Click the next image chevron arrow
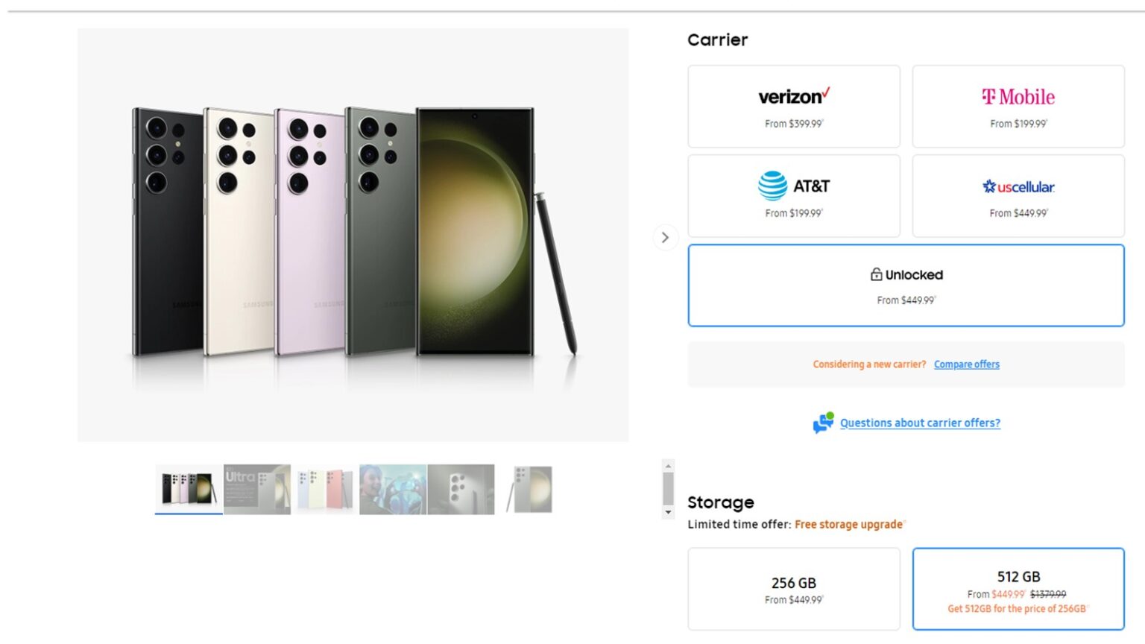 click(x=665, y=238)
